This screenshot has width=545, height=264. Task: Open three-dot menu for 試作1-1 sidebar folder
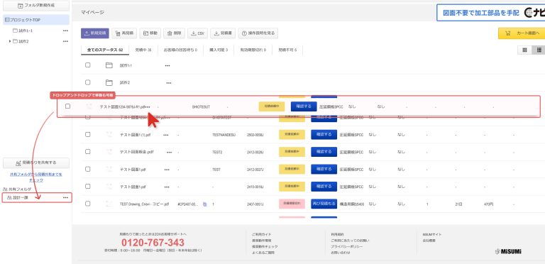[65, 31]
